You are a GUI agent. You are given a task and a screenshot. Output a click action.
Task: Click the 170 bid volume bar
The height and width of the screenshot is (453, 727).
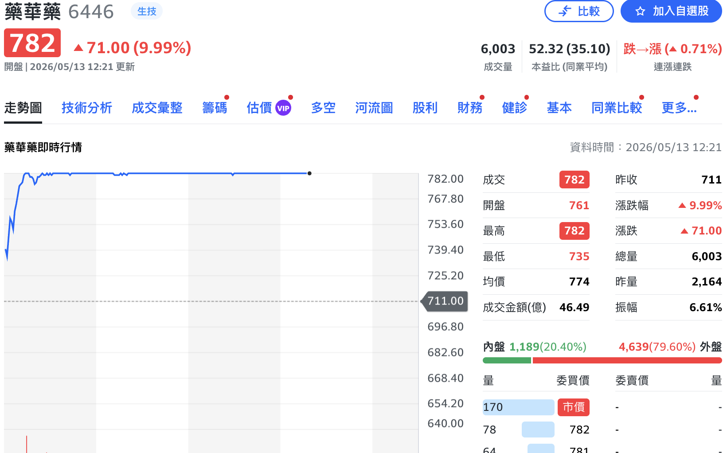coord(518,407)
